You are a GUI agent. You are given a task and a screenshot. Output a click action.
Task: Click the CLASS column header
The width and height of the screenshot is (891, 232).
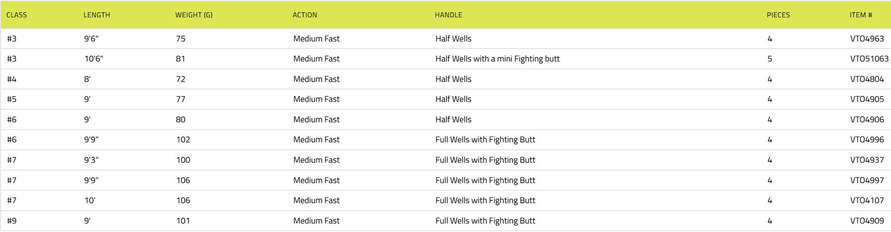tap(16, 15)
